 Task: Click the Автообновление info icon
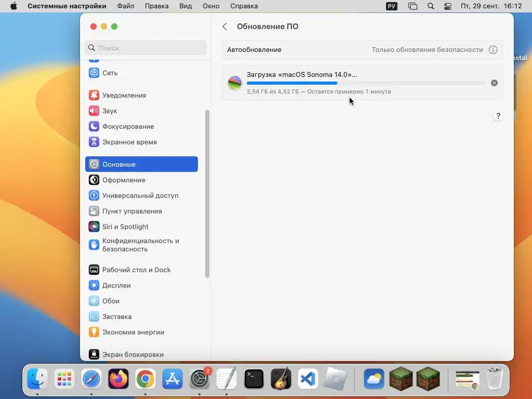point(493,50)
